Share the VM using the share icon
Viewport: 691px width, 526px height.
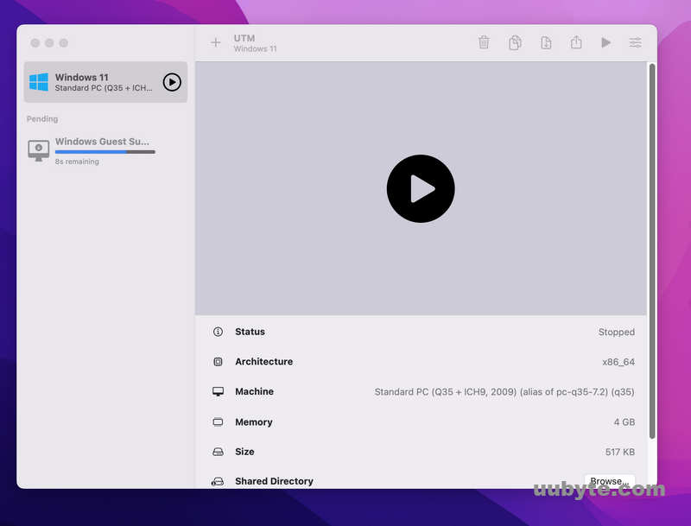pos(576,42)
